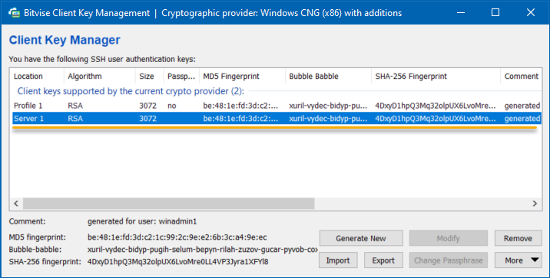The width and height of the screenshot is (550, 278).
Task: Click the scroll left arrow of key list
Action: point(16,203)
